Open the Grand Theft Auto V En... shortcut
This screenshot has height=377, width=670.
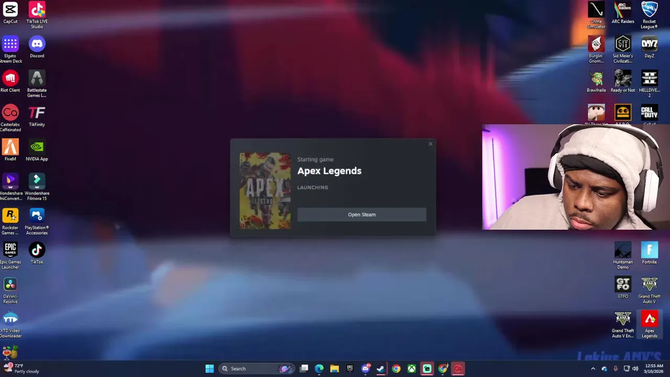(x=623, y=325)
